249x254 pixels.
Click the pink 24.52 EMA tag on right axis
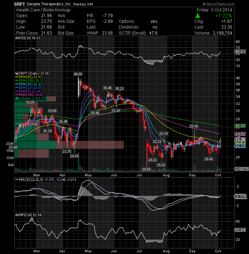pyautogui.click(x=240, y=134)
